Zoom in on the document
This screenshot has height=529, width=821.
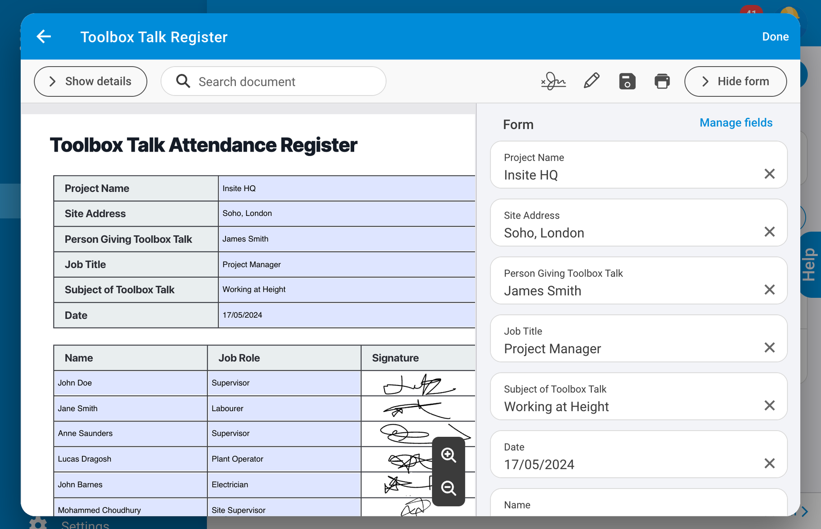tap(448, 455)
